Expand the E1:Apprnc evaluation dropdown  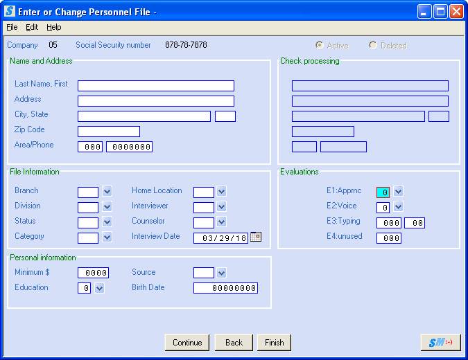pyautogui.click(x=398, y=192)
